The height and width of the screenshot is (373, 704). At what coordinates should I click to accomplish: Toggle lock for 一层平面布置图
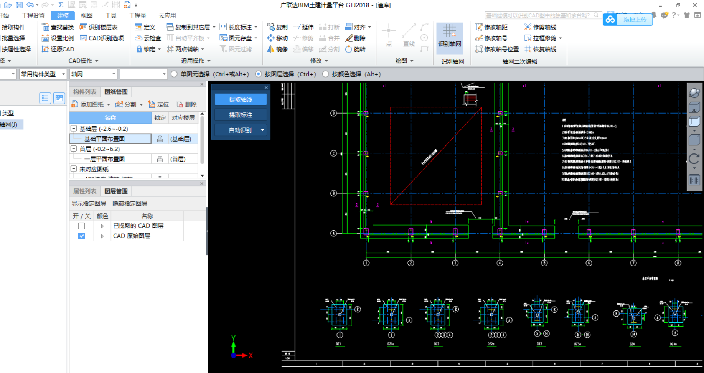tap(160, 159)
